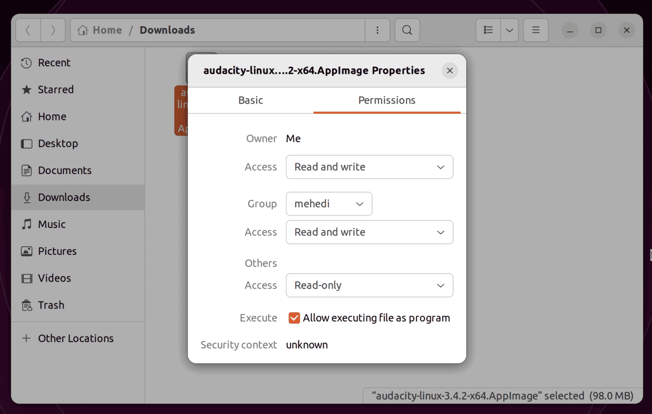Open the view options dropdown arrow

(x=509, y=30)
